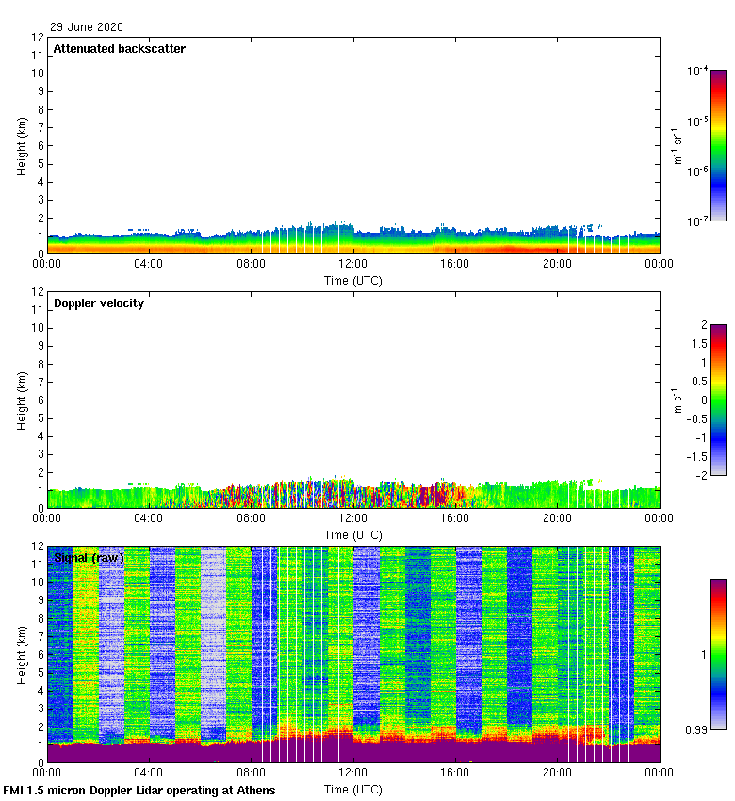Click the Signal (raw) panel title
The width and height of the screenshot is (735, 801).
(x=89, y=558)
